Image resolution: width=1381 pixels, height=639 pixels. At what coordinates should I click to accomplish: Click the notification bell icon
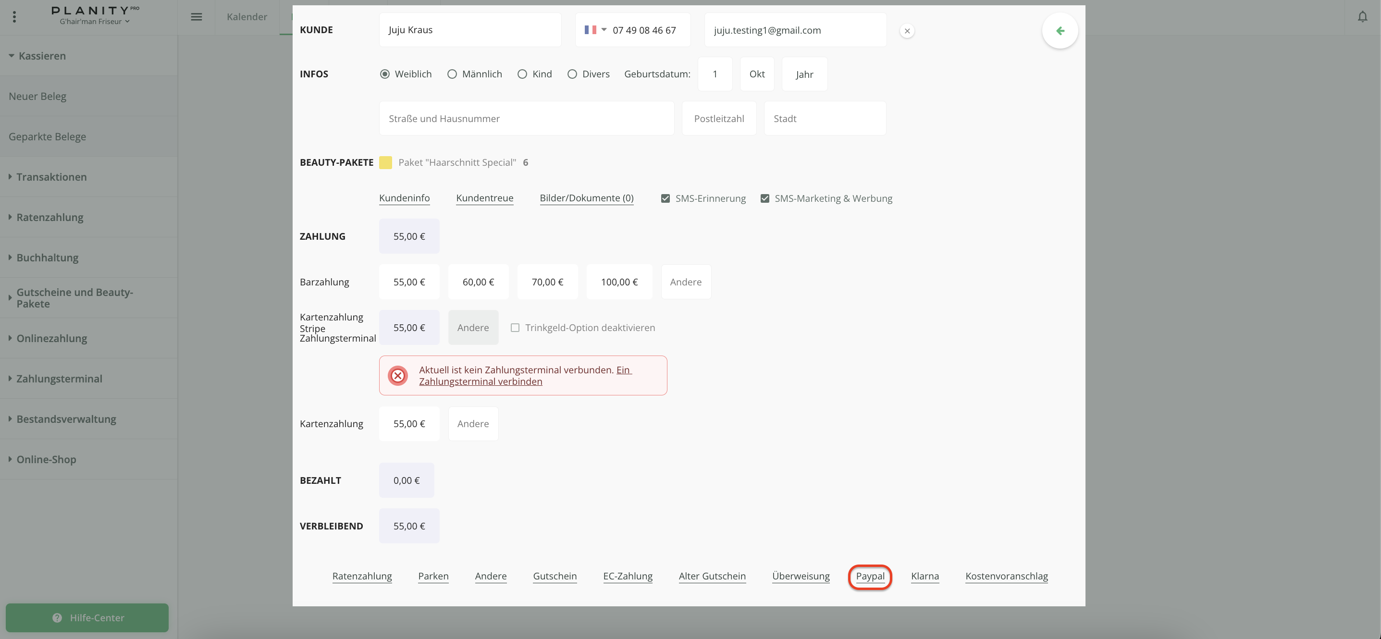(x=1362, y=17)
